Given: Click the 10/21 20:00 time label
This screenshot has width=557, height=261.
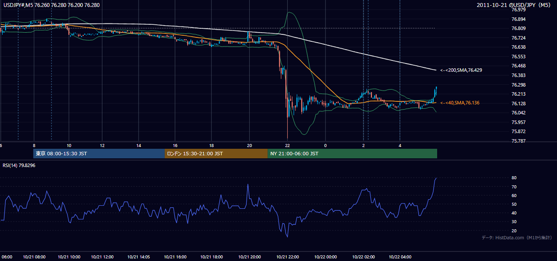Looking at the screenshot, I should (249, 257).
